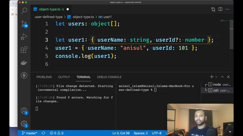Open the Accounts menu
243x136 pixels.
[x=24, y=111]
